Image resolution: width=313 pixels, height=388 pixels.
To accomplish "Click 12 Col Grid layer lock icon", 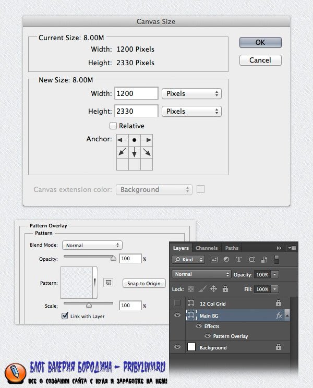I will (279, 303).
